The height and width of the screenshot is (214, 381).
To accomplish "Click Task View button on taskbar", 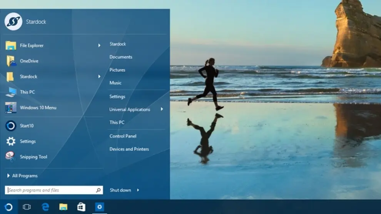I will point(27,207).
